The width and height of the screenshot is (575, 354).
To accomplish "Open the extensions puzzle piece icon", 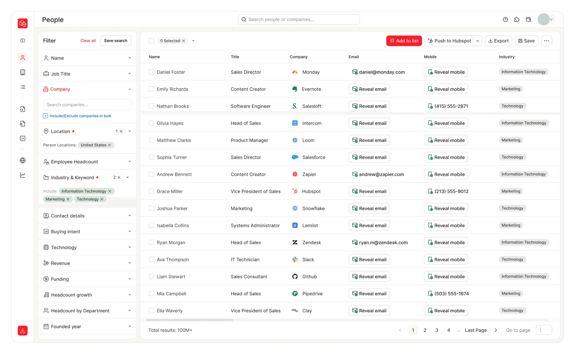I will tap(517, 19).
